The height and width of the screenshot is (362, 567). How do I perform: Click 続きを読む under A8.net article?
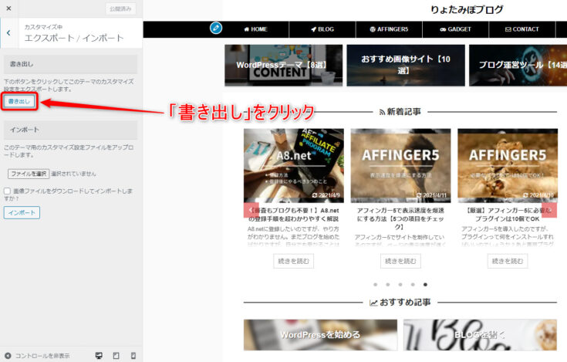[x=294, y=261]
